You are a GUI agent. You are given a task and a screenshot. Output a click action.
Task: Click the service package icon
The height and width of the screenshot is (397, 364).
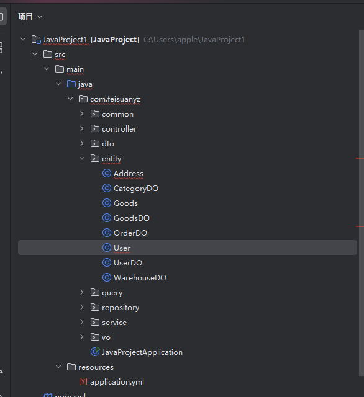click(x=95, y=323)
